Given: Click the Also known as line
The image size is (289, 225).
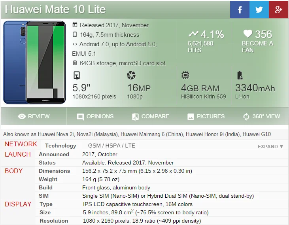Looking at the screenshot, I should (x=137, y=134).
